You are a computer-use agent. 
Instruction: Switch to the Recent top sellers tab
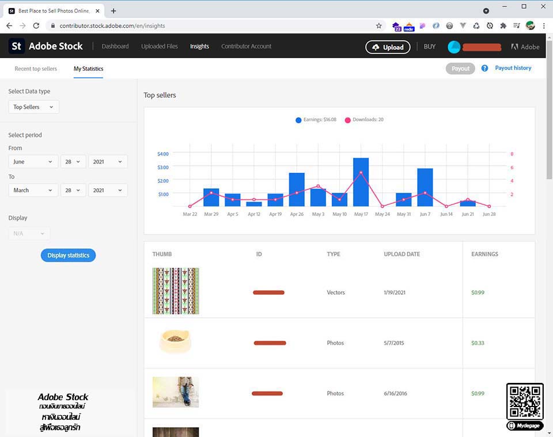point(36,69)
